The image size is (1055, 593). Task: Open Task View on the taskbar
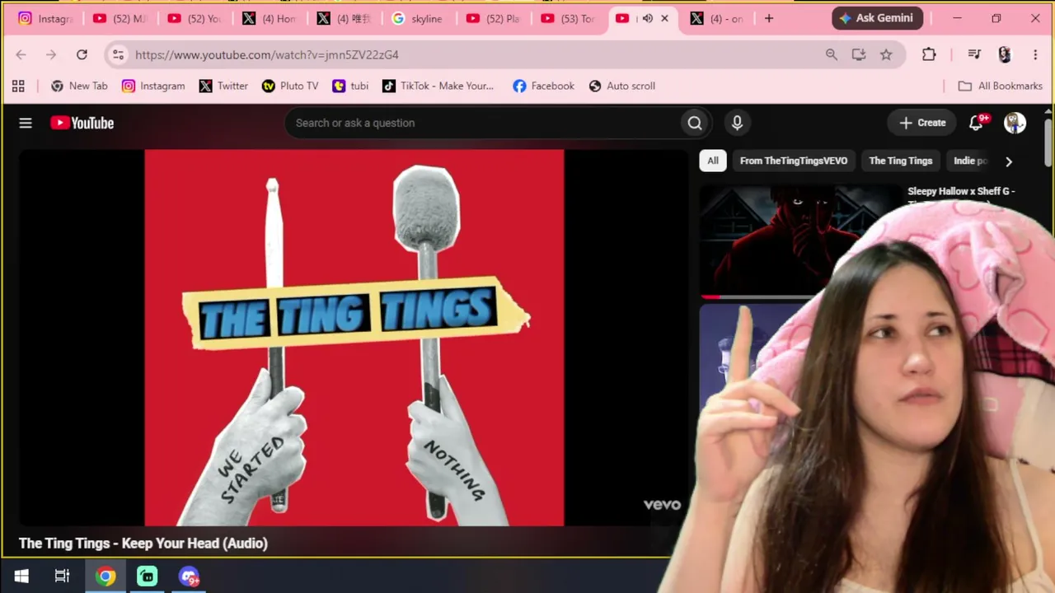click(63, 577)
